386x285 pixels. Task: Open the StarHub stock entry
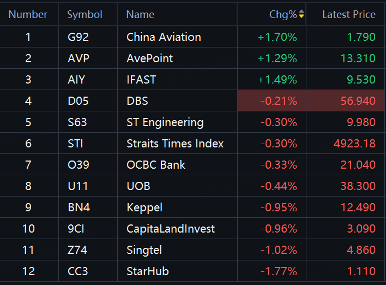click(x=147, y=271)
